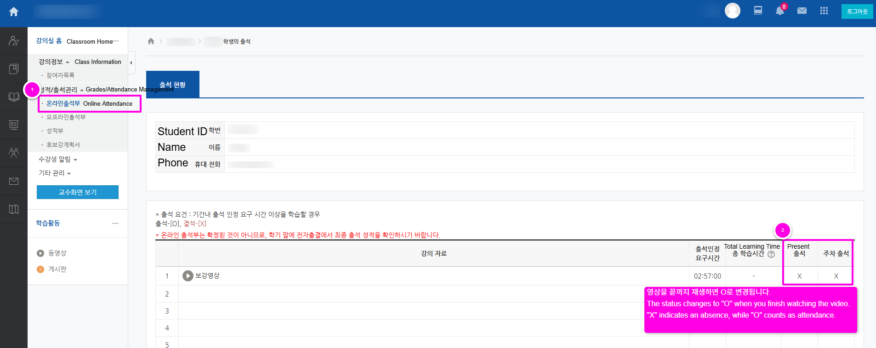
Task: Click the 02:57:00 required time cell
Action: coord(707,276)
